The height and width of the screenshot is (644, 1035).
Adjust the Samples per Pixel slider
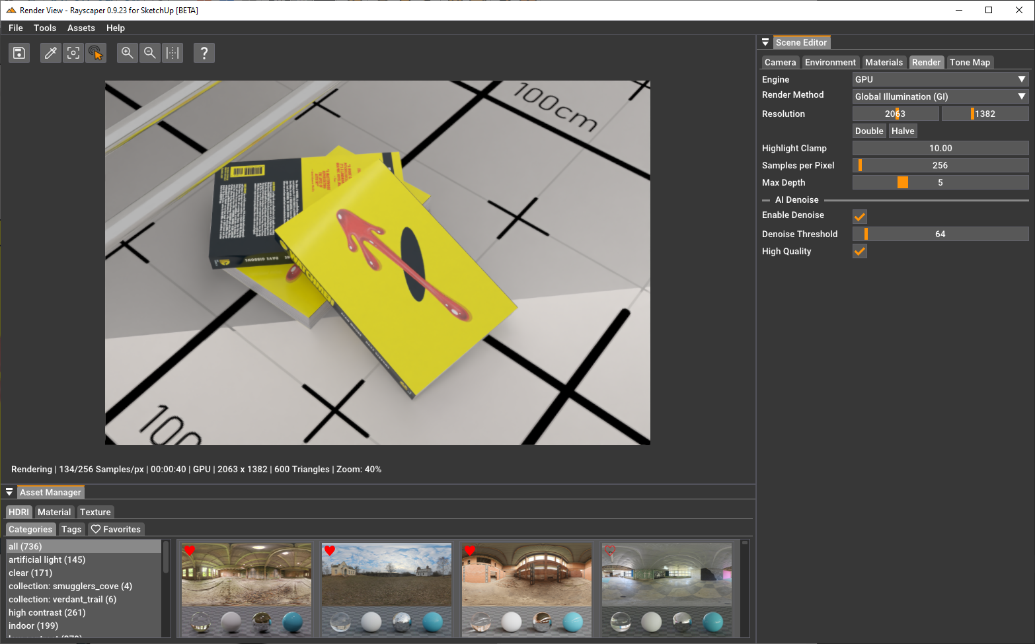coord(940,165)
